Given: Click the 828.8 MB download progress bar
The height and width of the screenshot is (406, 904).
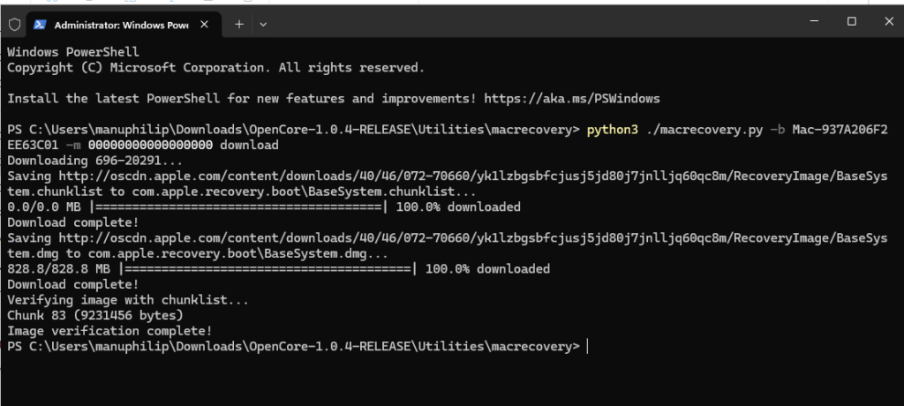Looking at the screenshot, I should (x=267, y=269).
